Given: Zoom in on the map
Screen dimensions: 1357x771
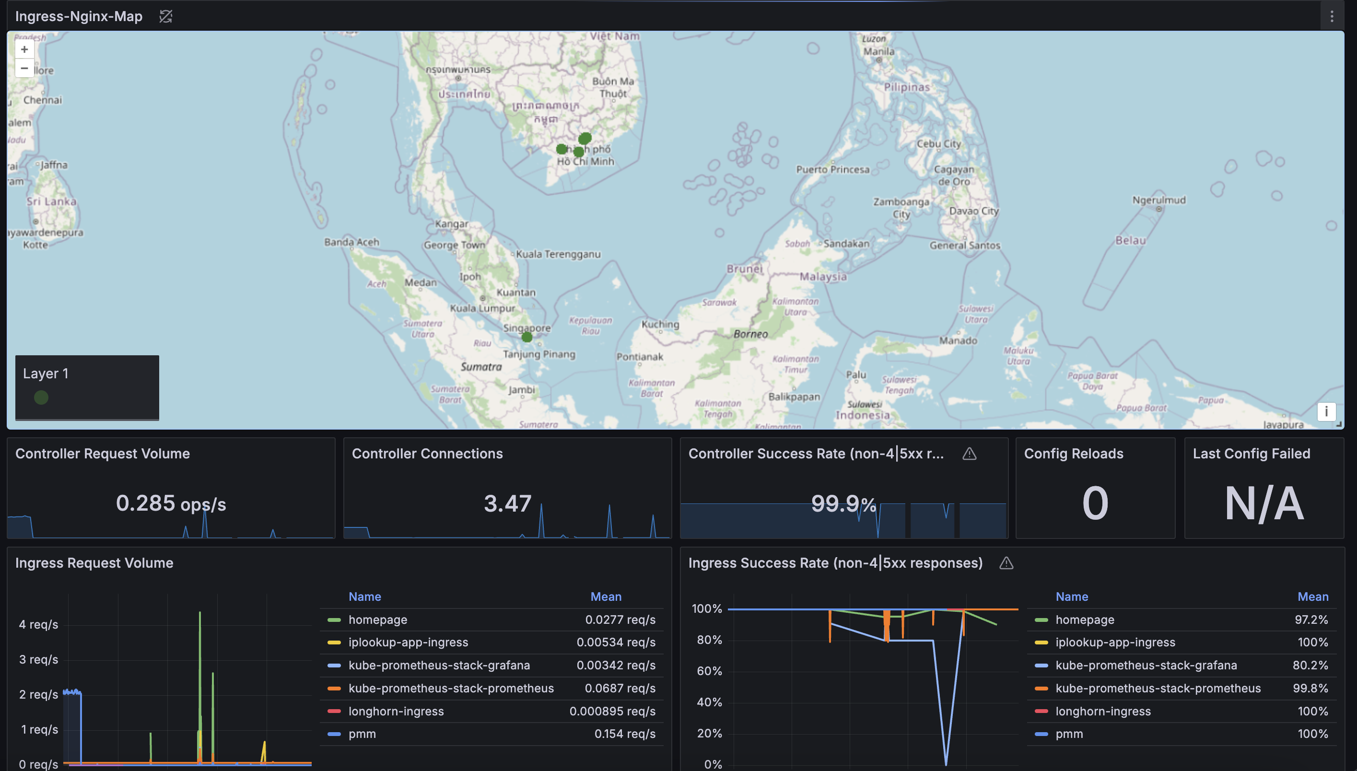Looking at the screenshot, I should [x=24, y=49].
